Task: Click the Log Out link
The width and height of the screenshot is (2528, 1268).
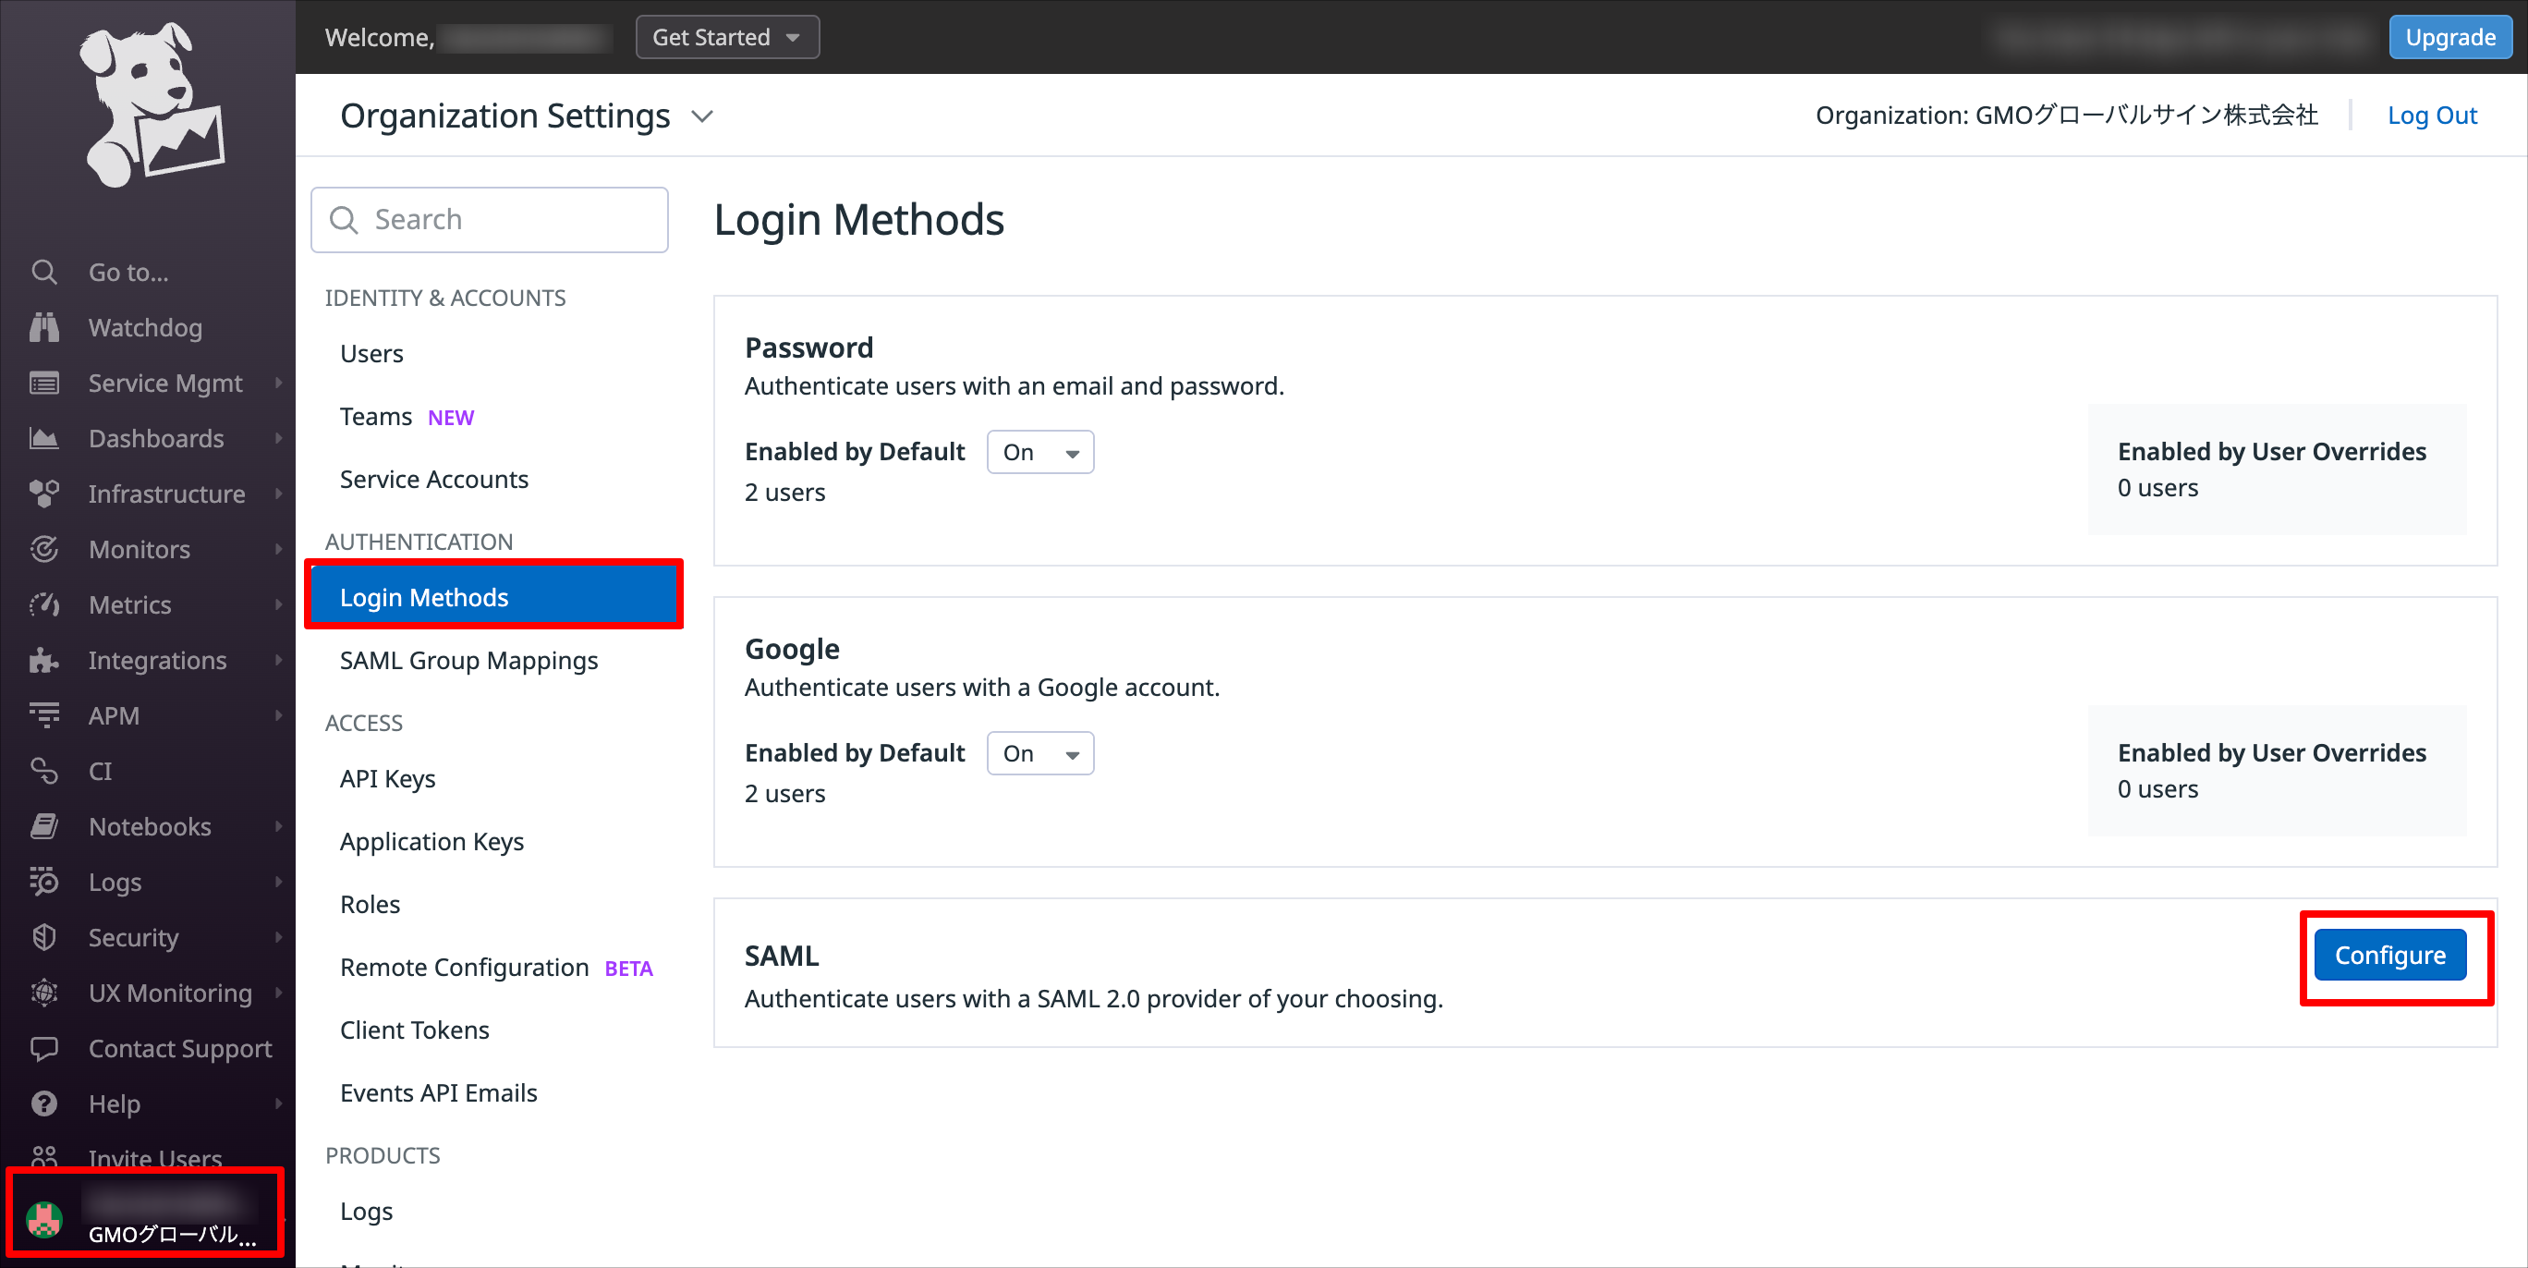Action: [x=2433, y=115]
